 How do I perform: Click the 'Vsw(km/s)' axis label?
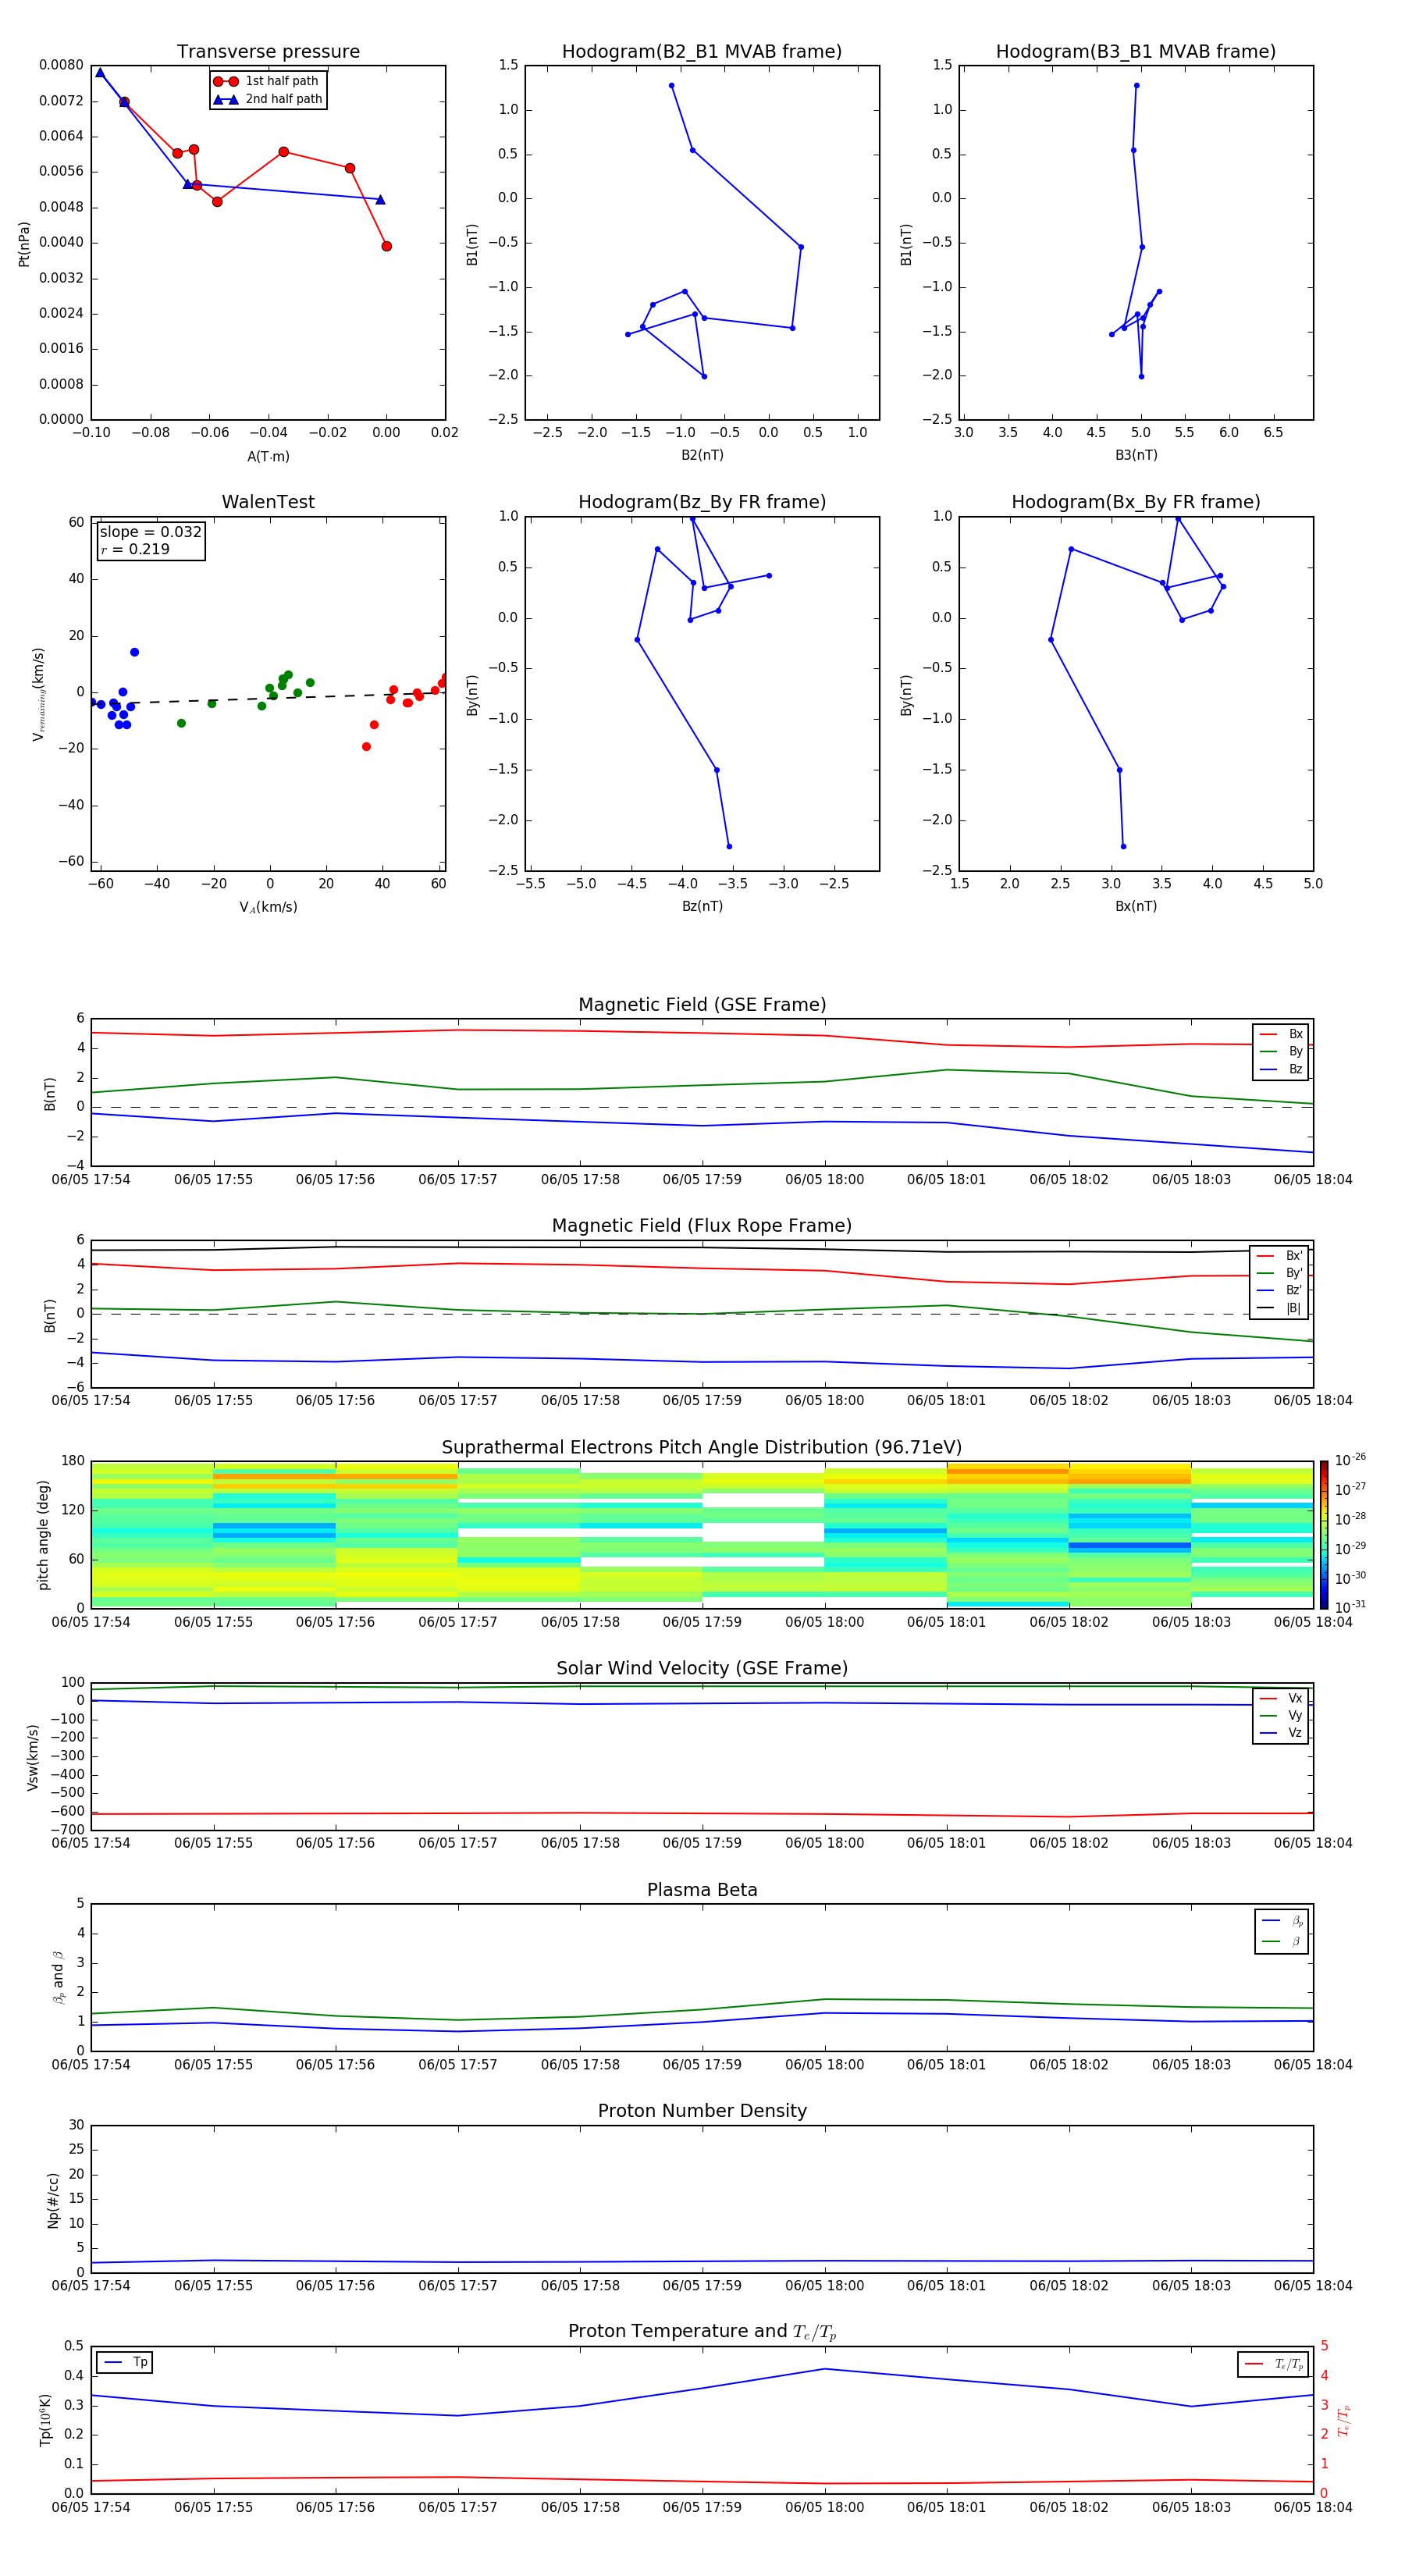click(x=32, y=1756)
